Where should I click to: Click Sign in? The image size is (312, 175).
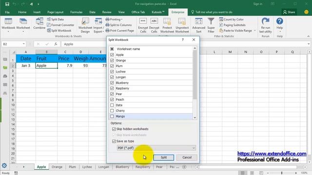(258, 4)
